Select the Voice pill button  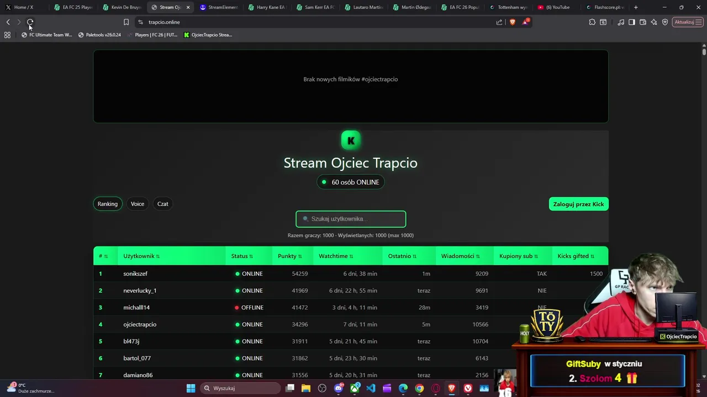(x=138, y=204)
